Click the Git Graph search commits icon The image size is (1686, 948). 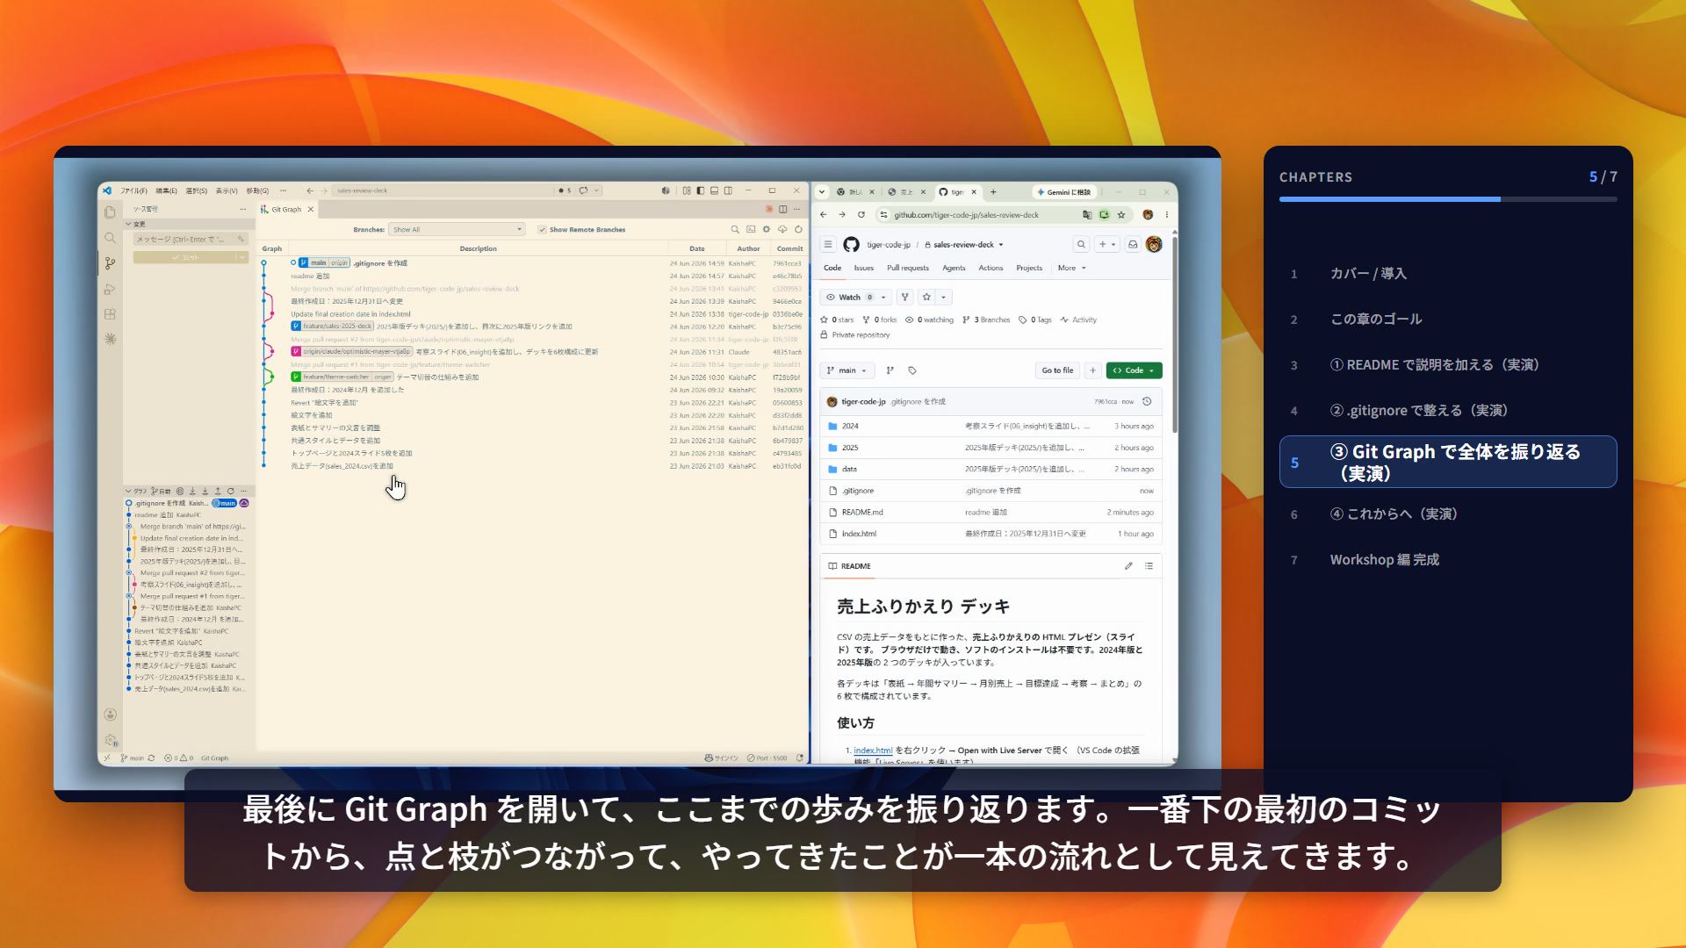coord(735,229)
